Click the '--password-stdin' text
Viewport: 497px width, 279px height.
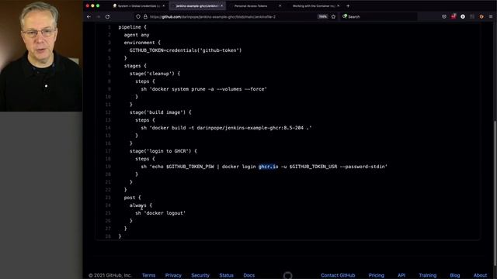click(x=363, y=167)
